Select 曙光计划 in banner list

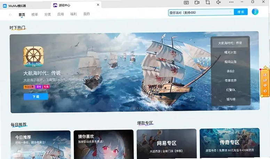230,52
